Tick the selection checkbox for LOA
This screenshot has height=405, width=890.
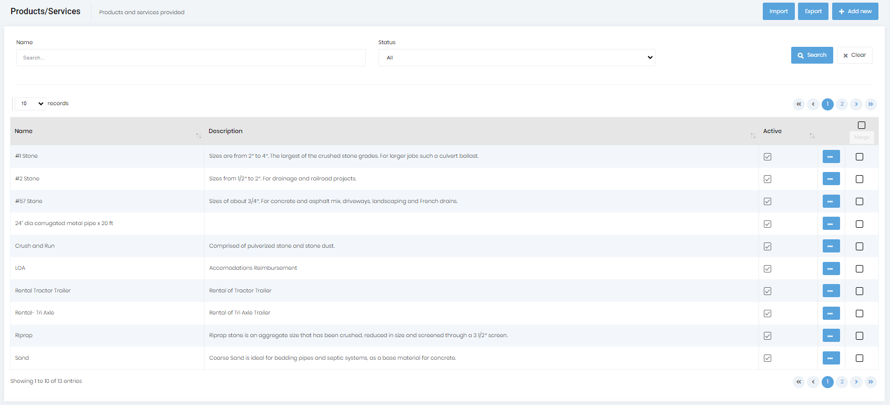[860, 269]
